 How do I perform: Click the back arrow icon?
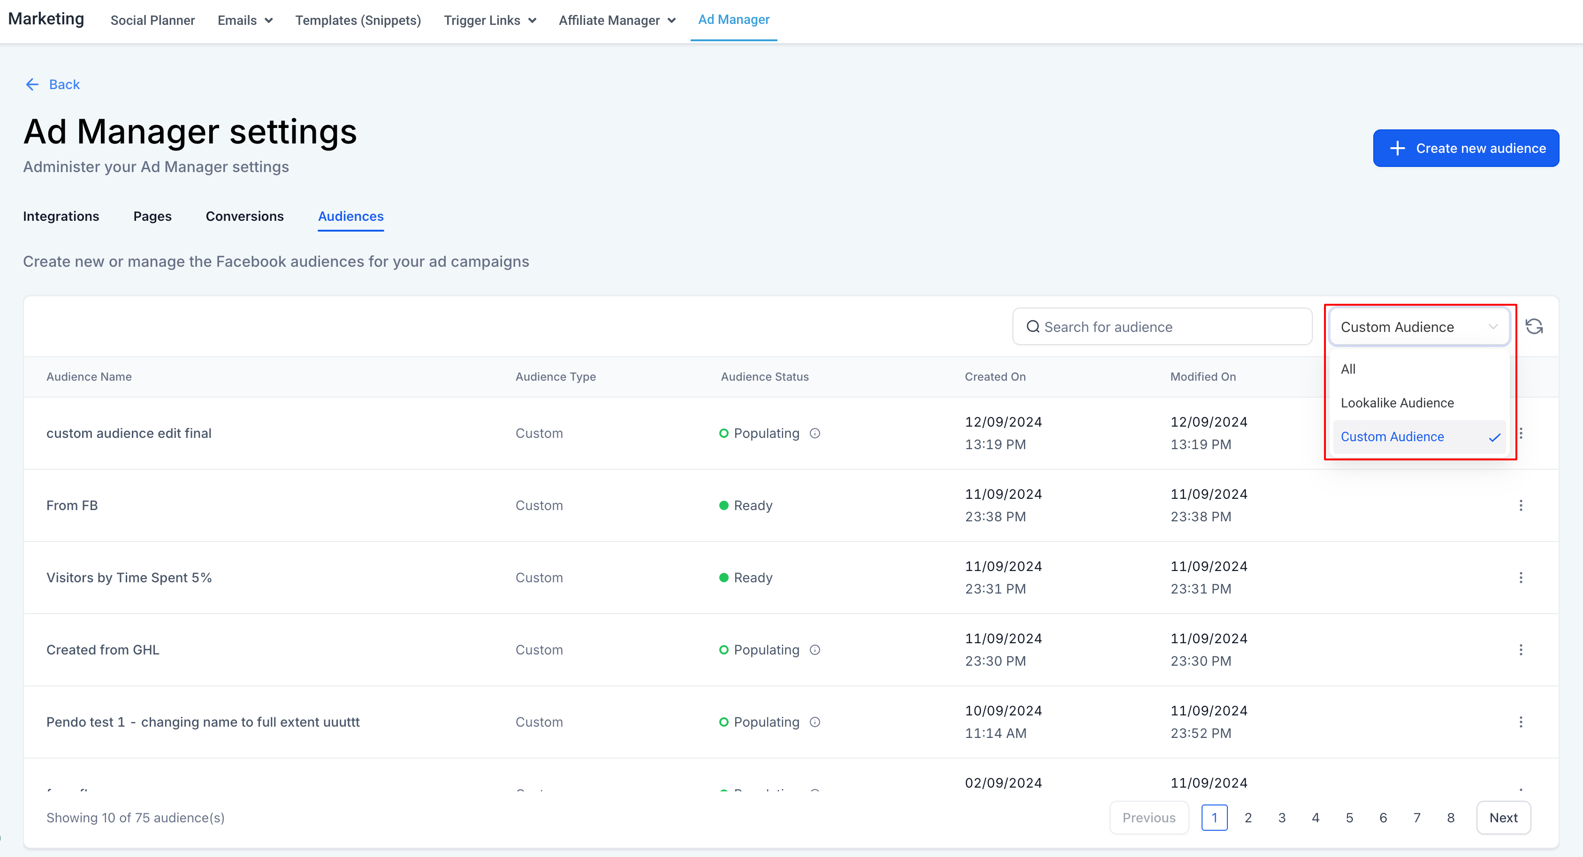coord(32,85)
